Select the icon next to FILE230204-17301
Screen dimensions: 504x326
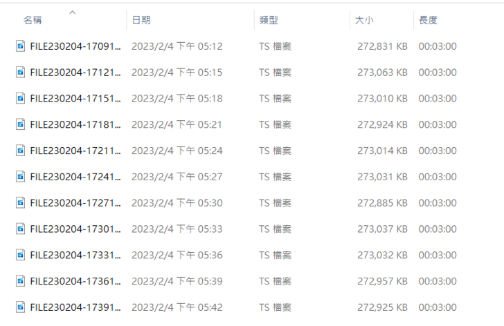click(x=20, y=229)
